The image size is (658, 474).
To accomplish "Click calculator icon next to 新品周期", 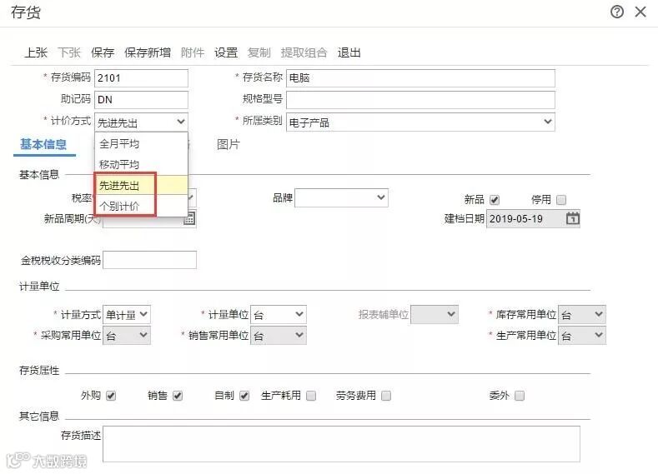I will (x=189, y=218).
